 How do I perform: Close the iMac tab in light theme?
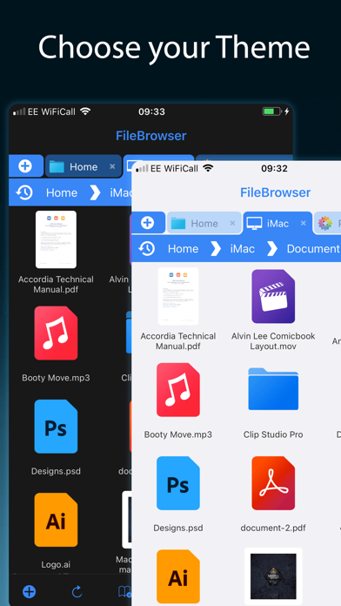(x=304, y=223)
